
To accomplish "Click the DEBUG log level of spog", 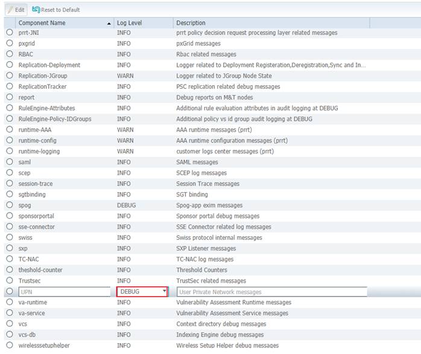I will pos(126,205).
